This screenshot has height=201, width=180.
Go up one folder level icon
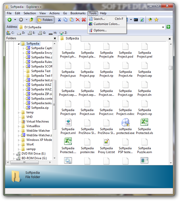point(31,20)
